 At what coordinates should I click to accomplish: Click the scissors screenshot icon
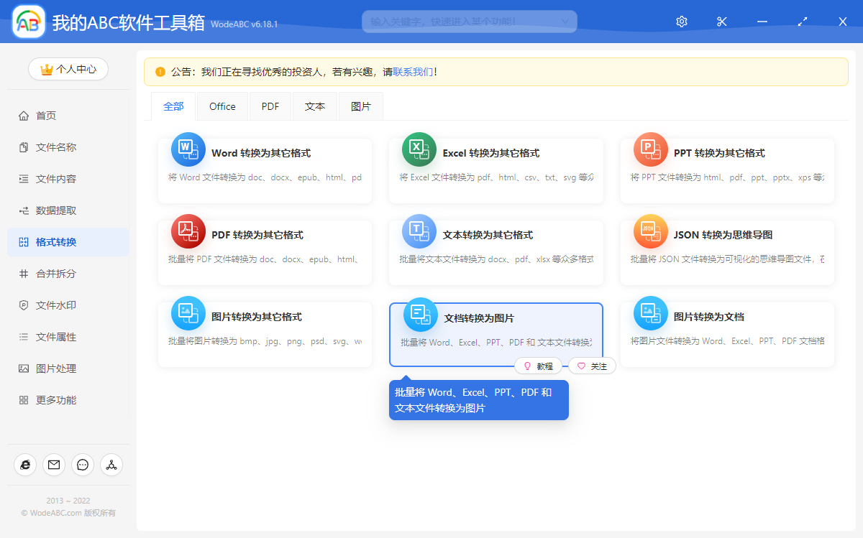click(721, 22)
